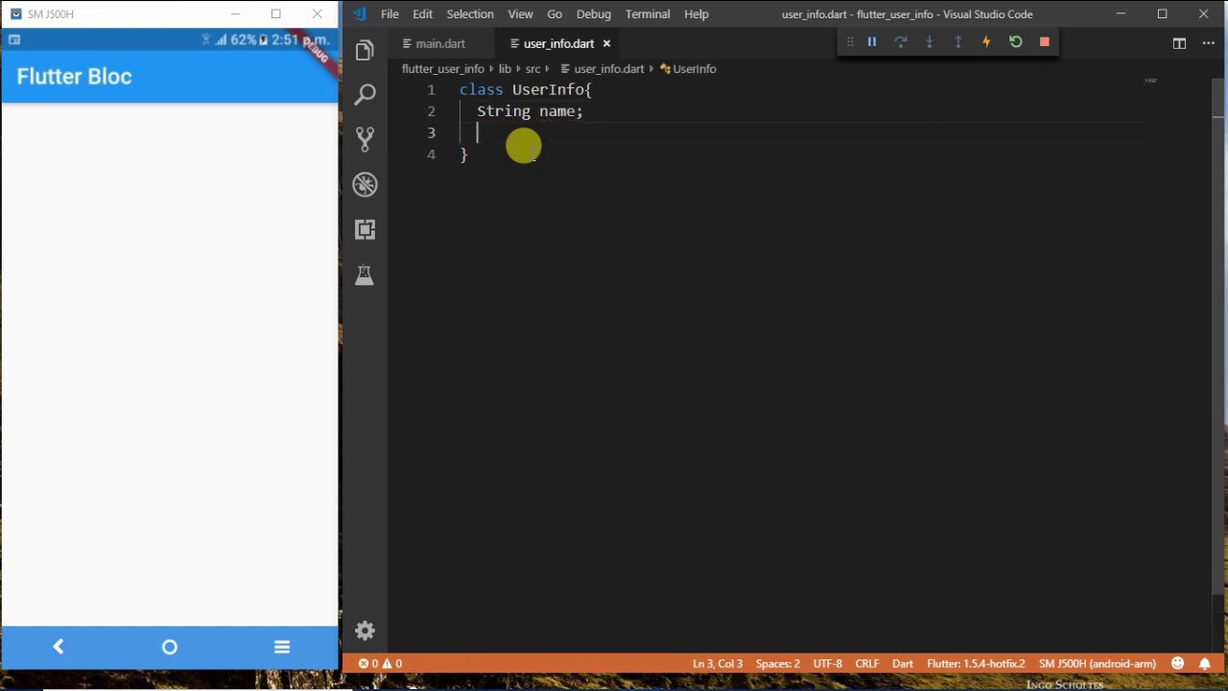
Task: Click the flutter_user_info breadcrumb
Action: [x=443, y=69]
